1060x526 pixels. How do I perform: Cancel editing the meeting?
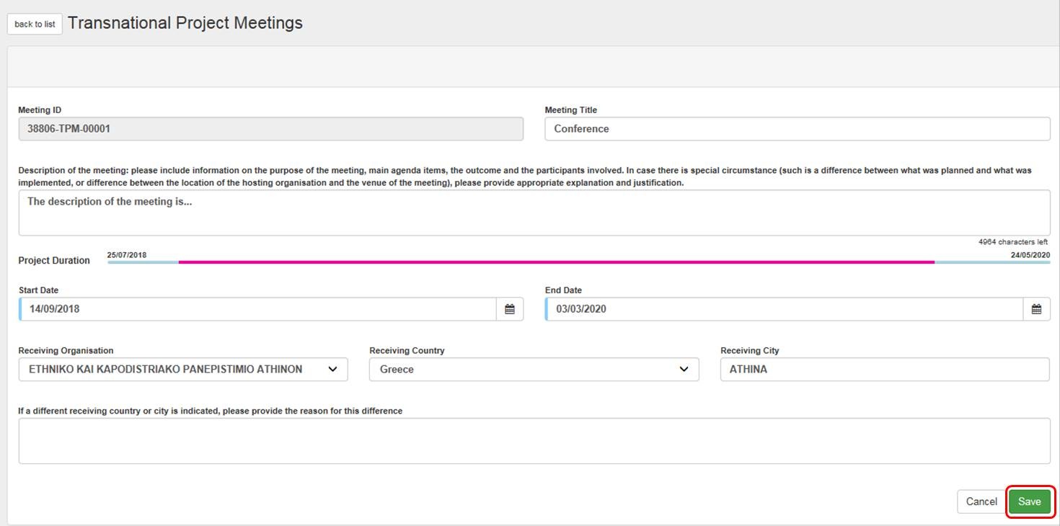981,502
